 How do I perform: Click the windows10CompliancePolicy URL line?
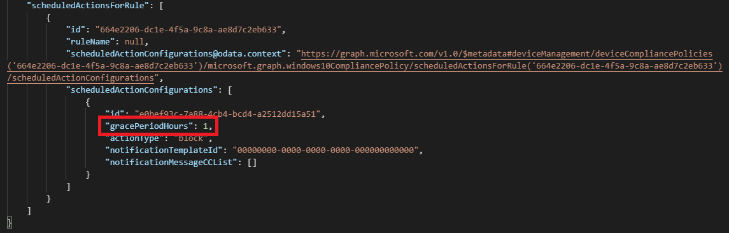[x=364, y=66]
